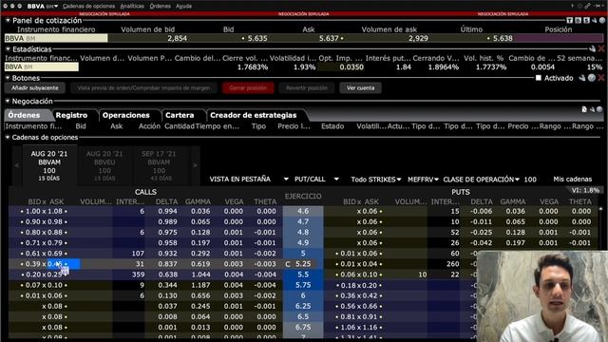Open wrench configuration in Negociación panel
The height and width of the screenshot is (342, 608).
[592, 110]
